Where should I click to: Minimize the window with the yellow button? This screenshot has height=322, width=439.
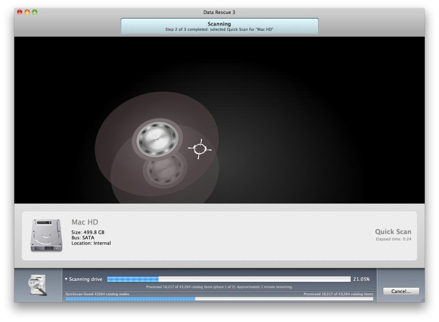pos(27,12)
